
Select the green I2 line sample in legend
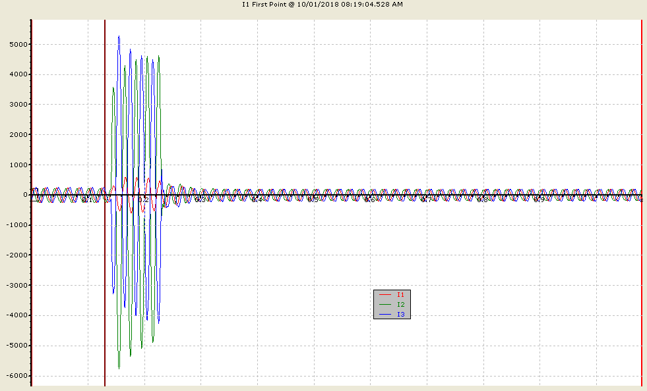(385, 305)
